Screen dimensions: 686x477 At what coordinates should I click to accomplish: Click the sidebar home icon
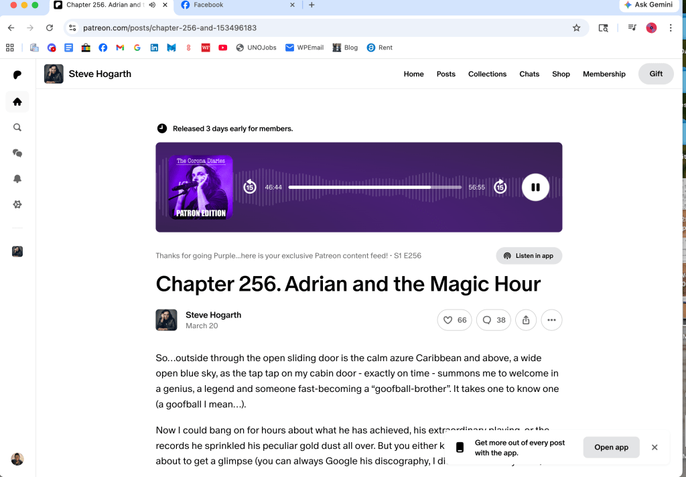click(x=17, y=102)
